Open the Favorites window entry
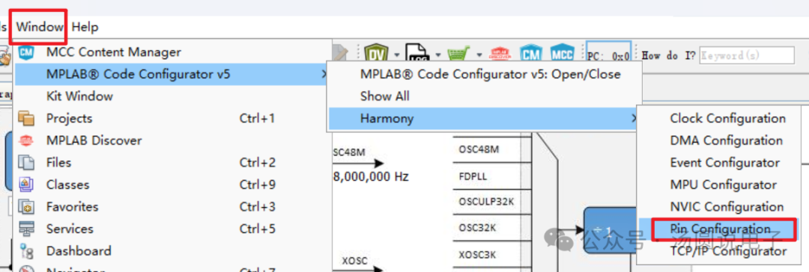Screen dimensions: 809x272 [x=72, y=207]
